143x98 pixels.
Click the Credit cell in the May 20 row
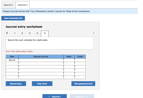coord(80,60)
